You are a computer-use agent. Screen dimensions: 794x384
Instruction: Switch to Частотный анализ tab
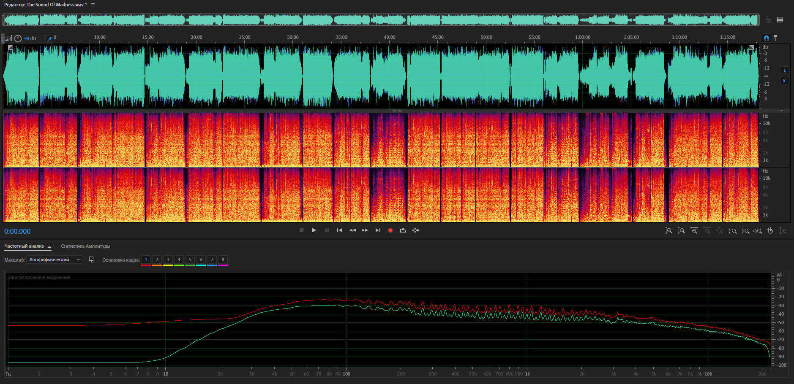tap(24, 246)
